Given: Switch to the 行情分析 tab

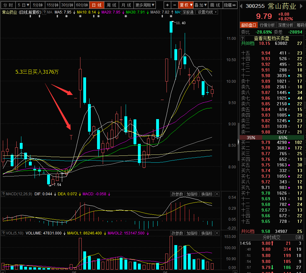Looking at the screenshot, I should [x=267, y=25].
